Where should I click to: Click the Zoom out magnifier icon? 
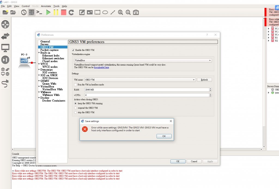pos(128,13)
